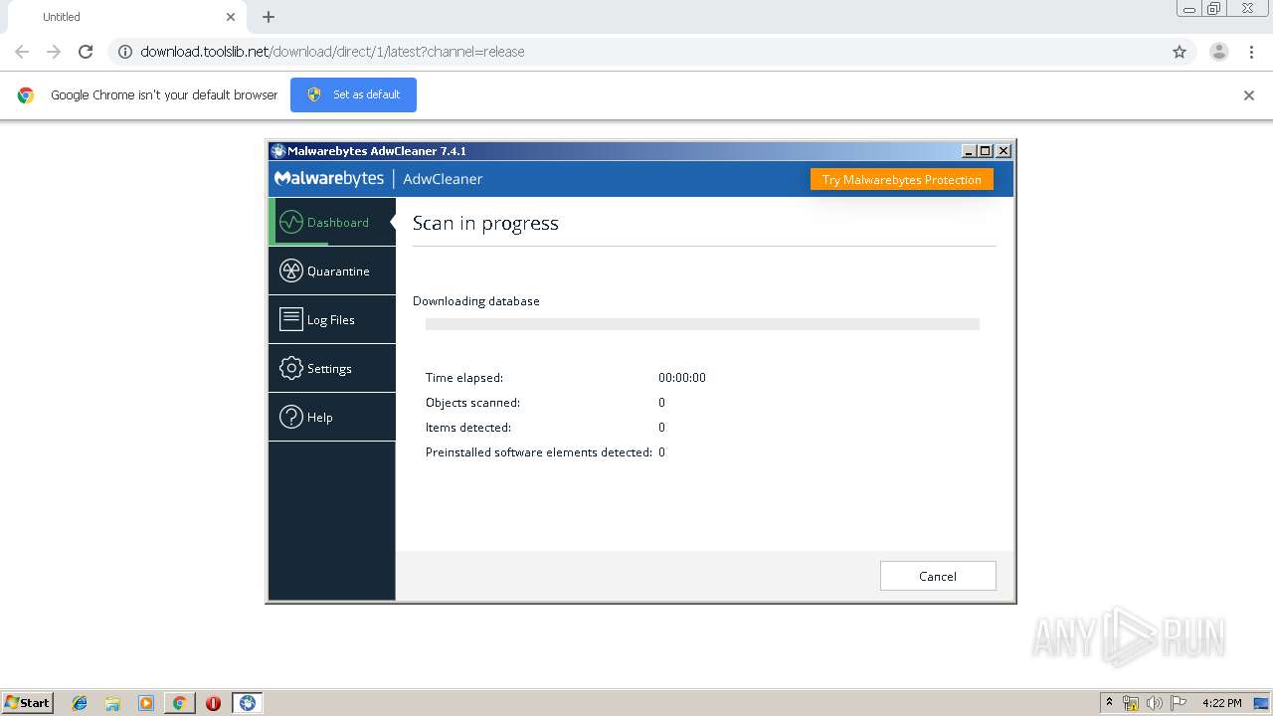The image size is (1273, 716).
Task: Cancel the scan in progress
Action: coord(938,576)
